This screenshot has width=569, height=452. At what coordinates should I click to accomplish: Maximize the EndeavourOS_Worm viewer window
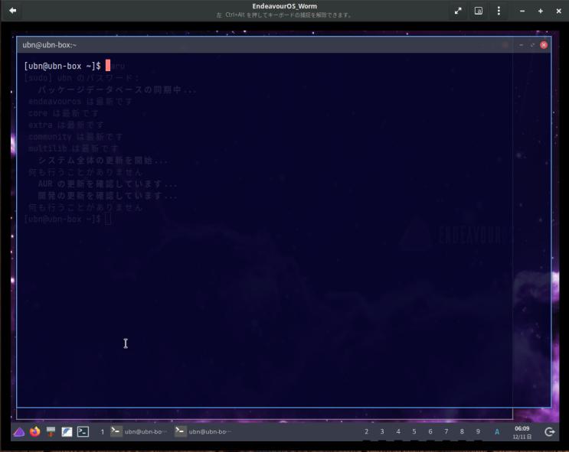[x=541, y=11]
